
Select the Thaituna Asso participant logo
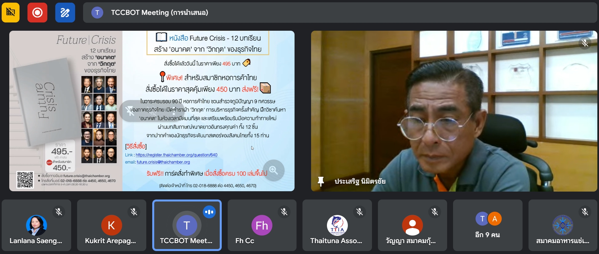tap(337, 225)
